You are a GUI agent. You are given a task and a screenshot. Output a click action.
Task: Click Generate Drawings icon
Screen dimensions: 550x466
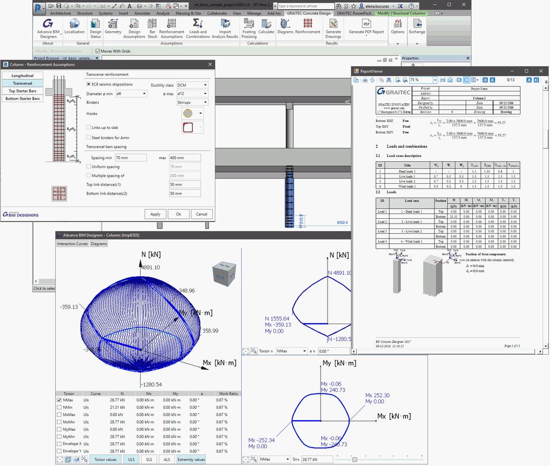click(333, 24)
